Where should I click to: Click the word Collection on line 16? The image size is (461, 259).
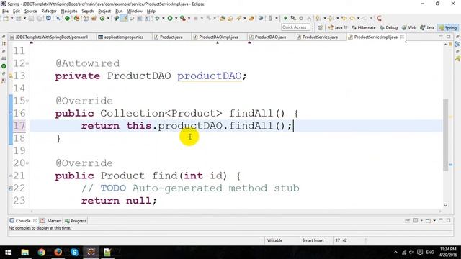(133, 114)
